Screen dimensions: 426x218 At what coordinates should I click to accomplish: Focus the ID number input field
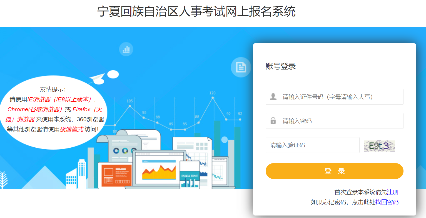coord(334,97)
